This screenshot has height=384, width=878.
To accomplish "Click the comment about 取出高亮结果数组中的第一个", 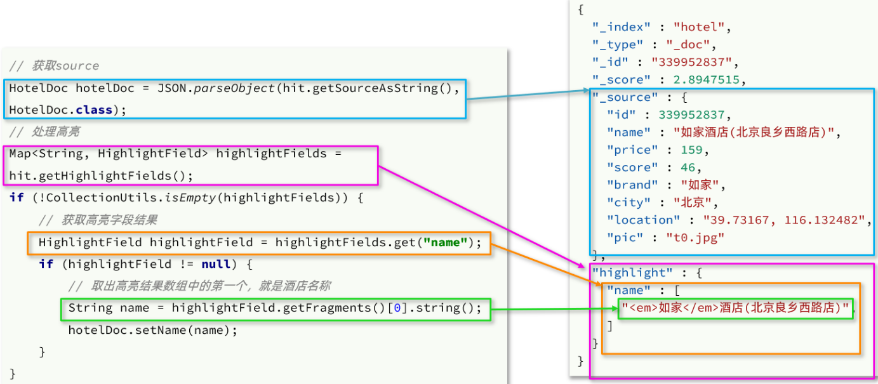I will pos(199,286).
